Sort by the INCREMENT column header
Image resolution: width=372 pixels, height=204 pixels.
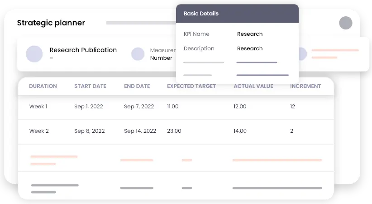pos(305,86)
